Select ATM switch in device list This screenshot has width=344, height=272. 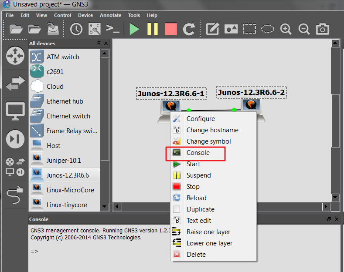point(65,57)
